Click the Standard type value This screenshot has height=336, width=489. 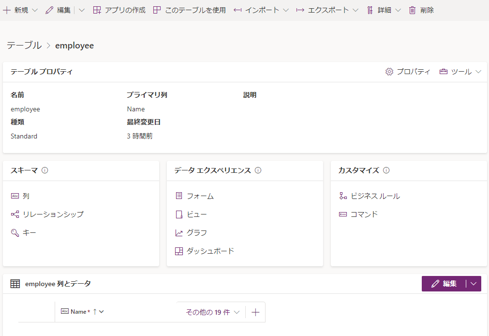(24, 136)
